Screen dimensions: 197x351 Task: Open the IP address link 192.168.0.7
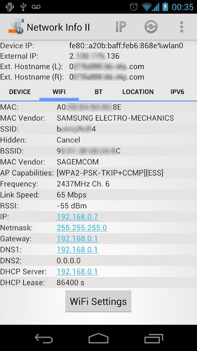(x=77, y=217)
